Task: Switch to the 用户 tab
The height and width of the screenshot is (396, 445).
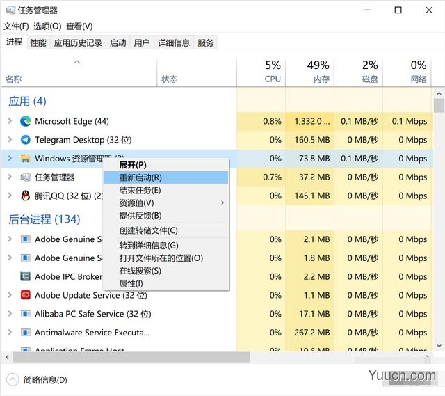Action: click(142, 43)
